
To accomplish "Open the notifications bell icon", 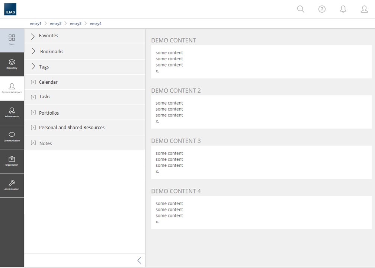I will pos(343,9).
